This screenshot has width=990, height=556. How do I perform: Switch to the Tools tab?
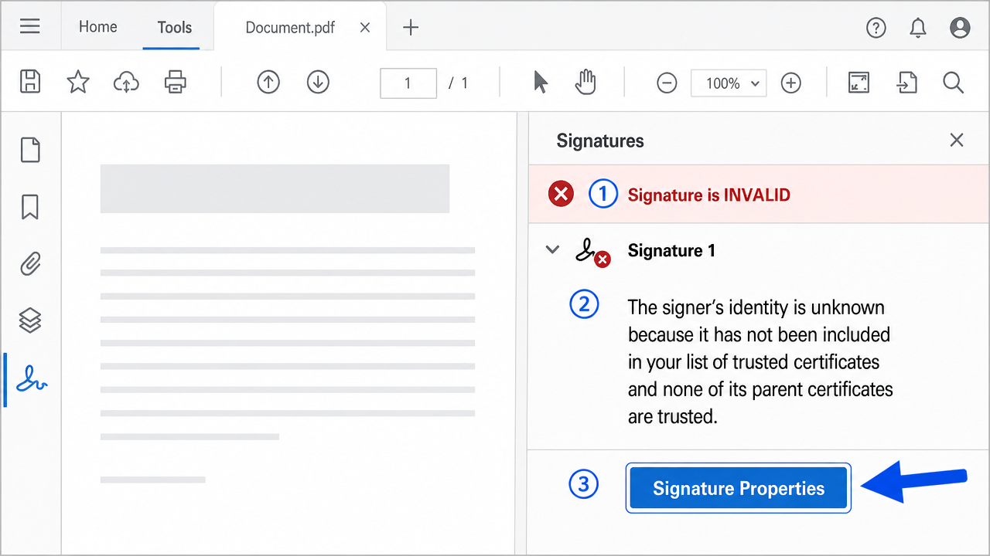[x=174, y=27]
